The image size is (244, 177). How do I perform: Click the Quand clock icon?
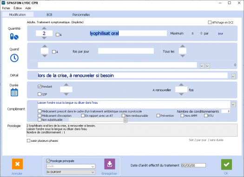pos(14,58)
